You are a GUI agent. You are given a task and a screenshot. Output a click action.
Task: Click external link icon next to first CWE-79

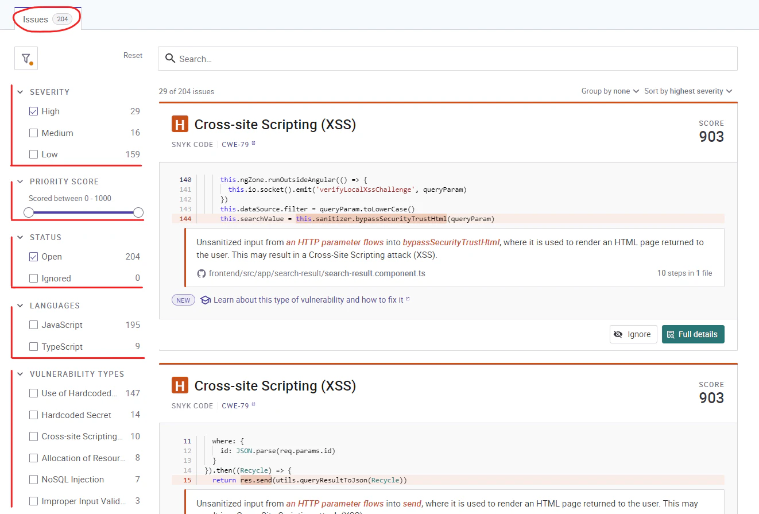coord(253,144)
